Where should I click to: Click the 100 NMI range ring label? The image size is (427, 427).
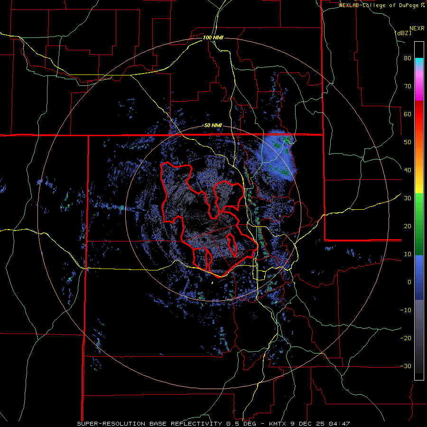(x=213, y=37)
